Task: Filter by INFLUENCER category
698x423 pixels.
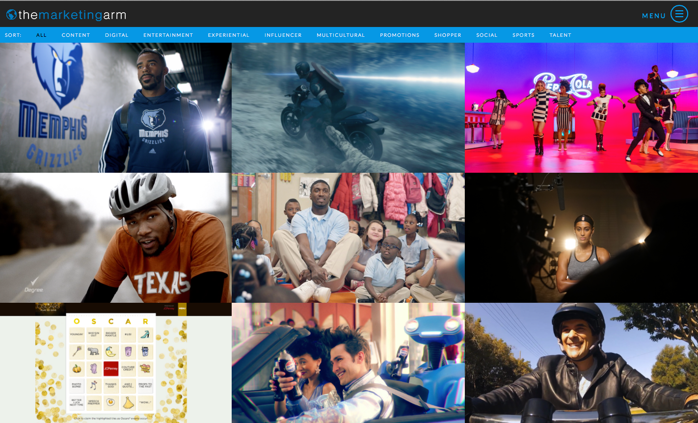Action: click(283, 35)
